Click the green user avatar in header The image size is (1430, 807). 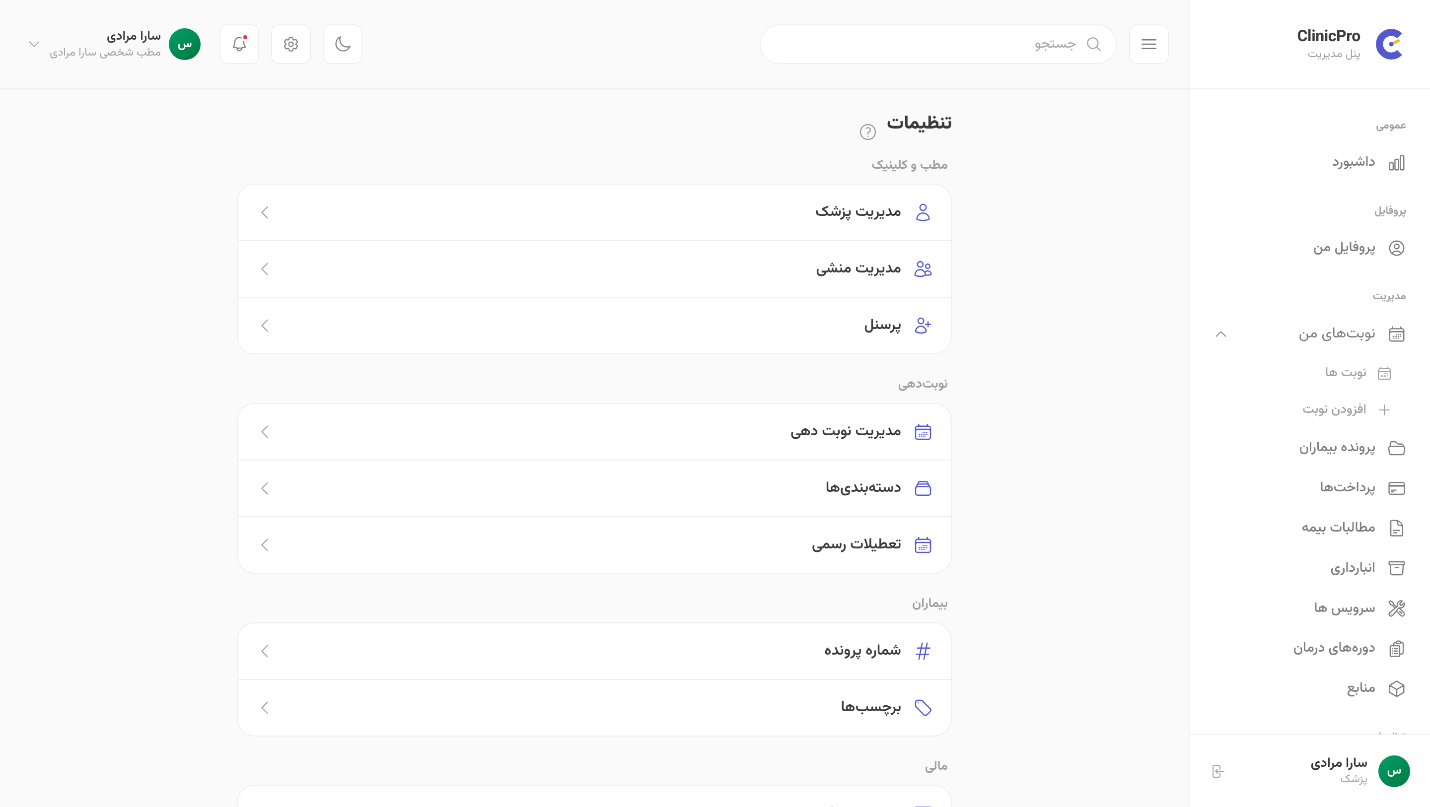tap(184, 44)
